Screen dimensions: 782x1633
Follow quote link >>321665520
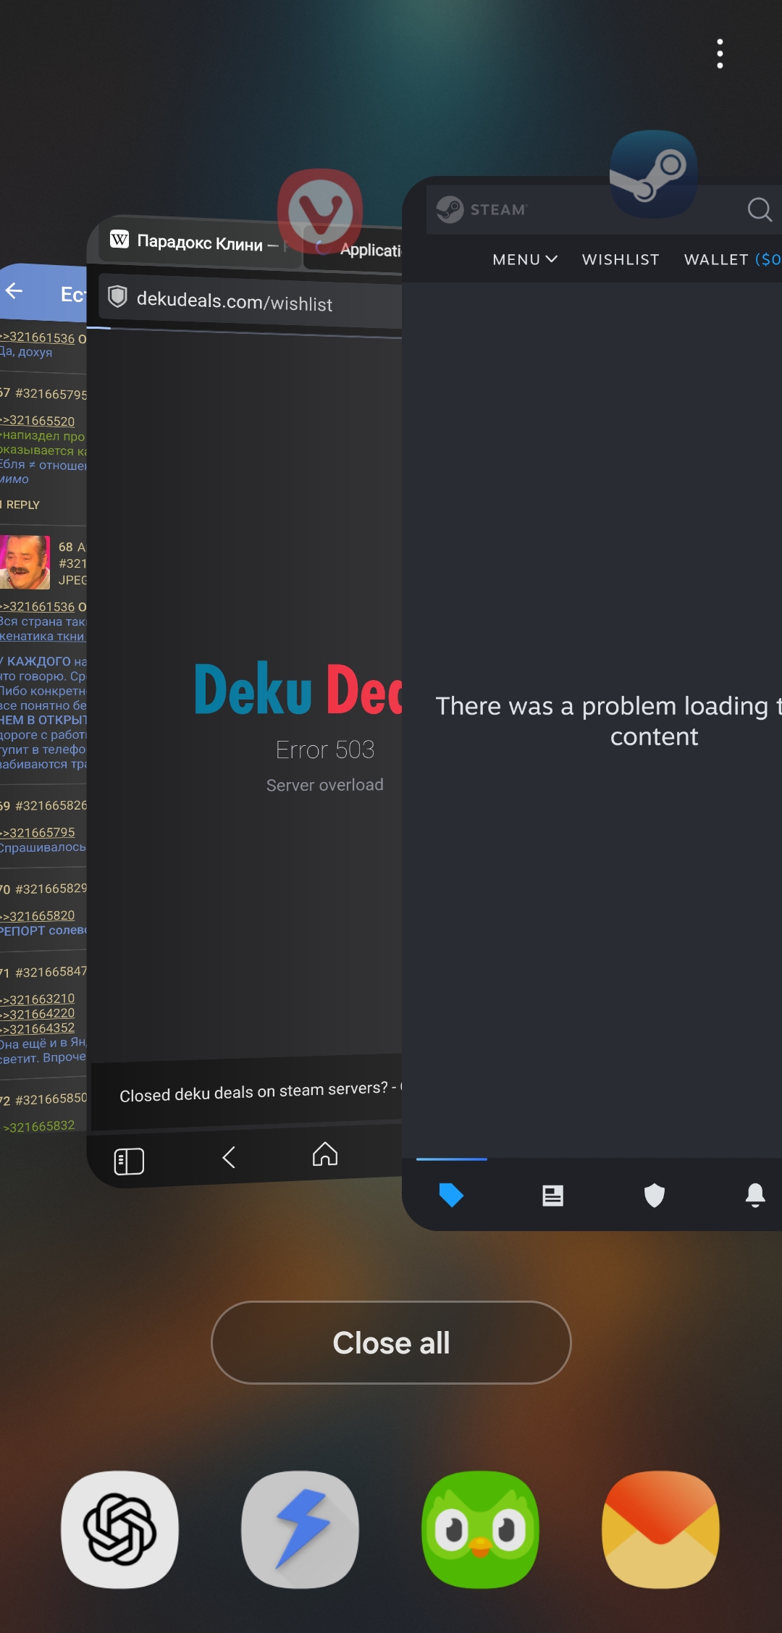[38, 421]
